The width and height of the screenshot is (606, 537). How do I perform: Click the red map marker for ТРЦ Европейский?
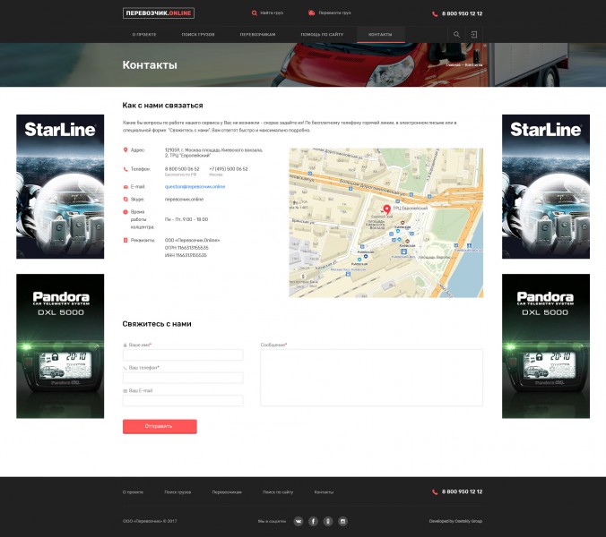(x=386, y=209)
